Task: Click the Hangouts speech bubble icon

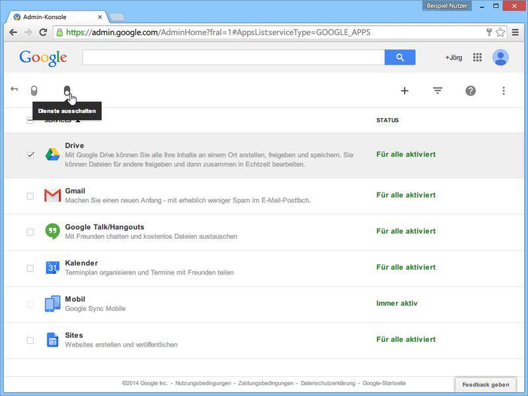Action: [53, 232]
